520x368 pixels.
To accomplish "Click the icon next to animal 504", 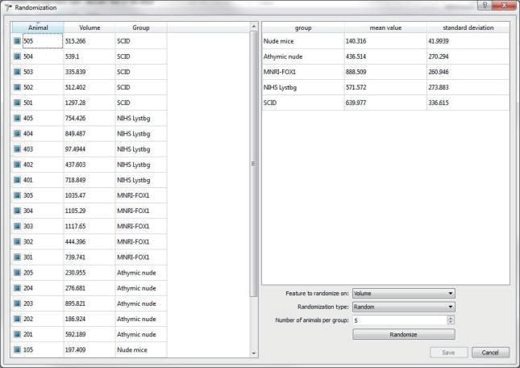I will [x=17, y=56].
